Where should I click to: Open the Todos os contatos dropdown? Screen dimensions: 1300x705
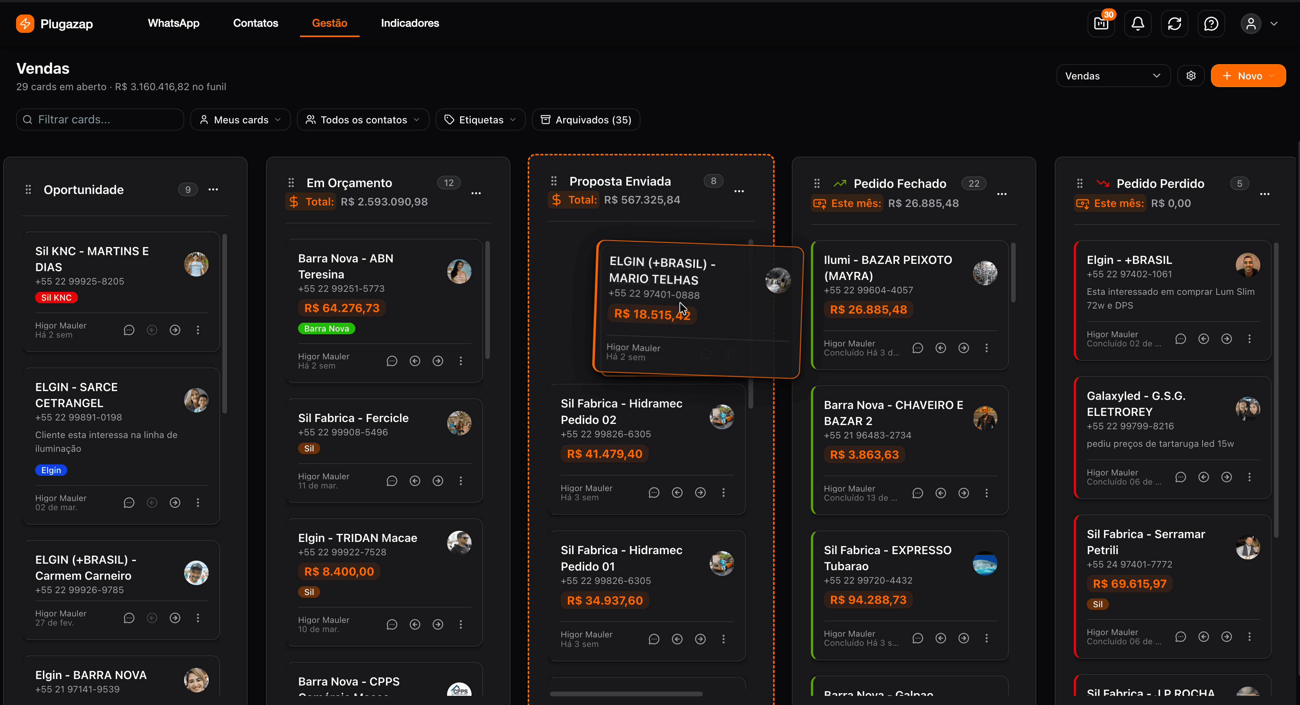[363, 120]
